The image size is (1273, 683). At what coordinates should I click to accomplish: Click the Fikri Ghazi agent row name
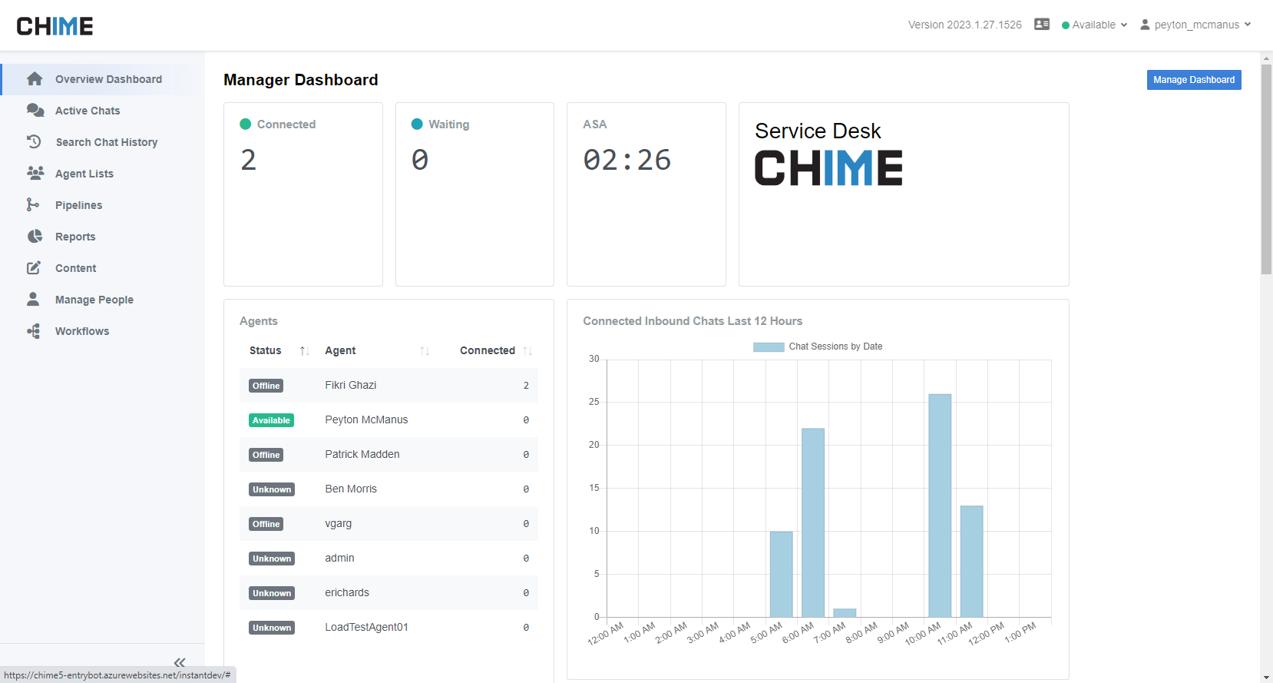coord(350,385)
